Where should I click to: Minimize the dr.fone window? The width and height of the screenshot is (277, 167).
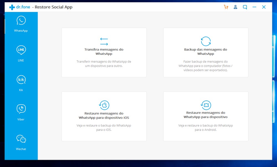tap(254, 7)
